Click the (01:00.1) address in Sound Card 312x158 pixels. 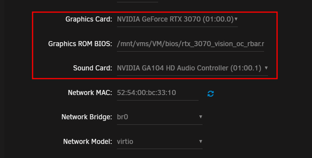[246, 68]
